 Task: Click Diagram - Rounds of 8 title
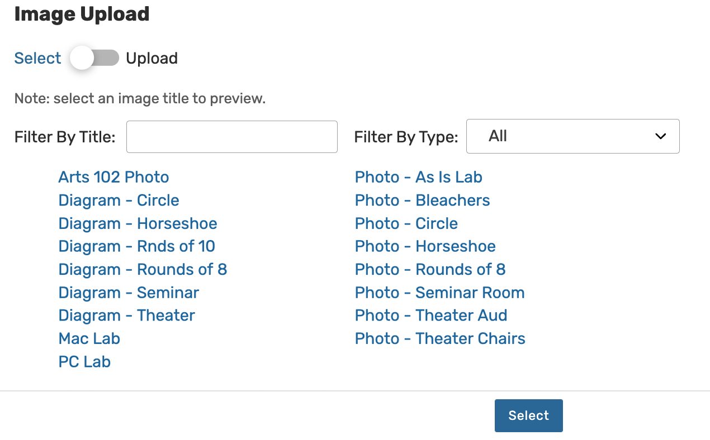coord(143,270)
